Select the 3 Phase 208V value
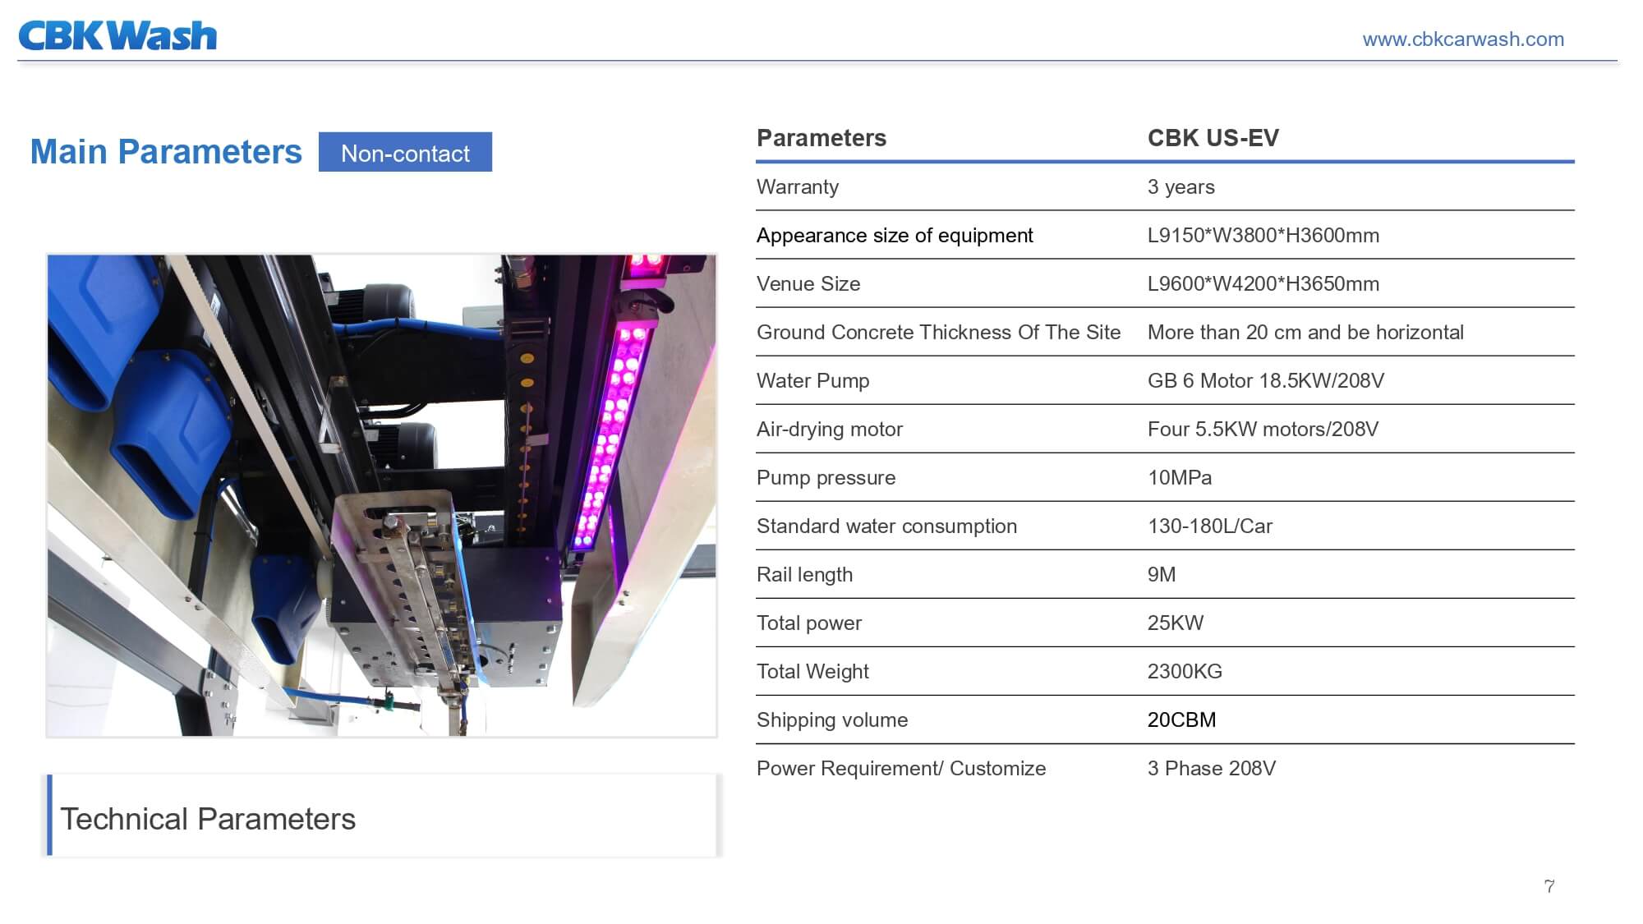Viewport: 1643px width, 924px height. tap(1211, 769)
